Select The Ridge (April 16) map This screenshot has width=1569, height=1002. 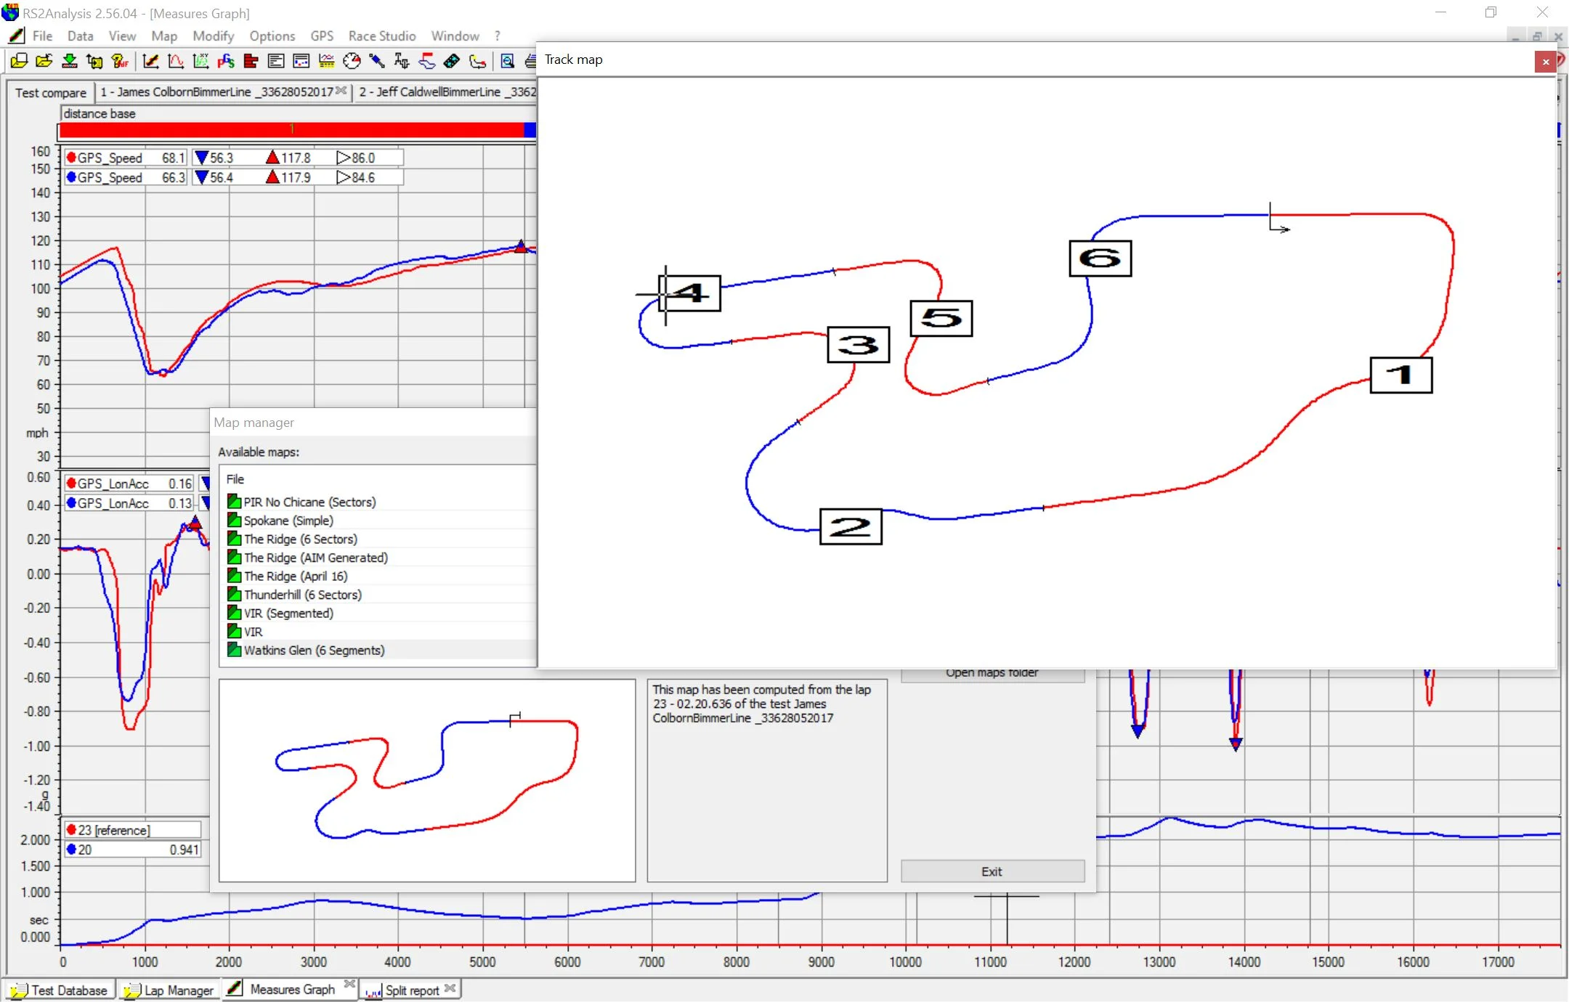[296, 576]
